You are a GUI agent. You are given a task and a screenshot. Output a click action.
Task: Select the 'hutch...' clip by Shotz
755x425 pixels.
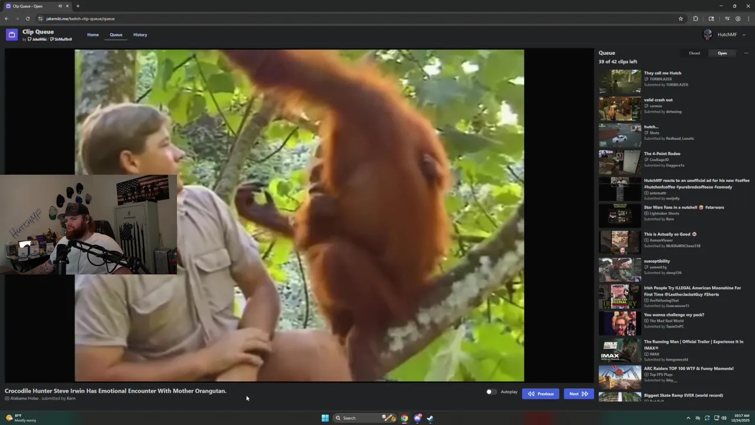[620, 136]
